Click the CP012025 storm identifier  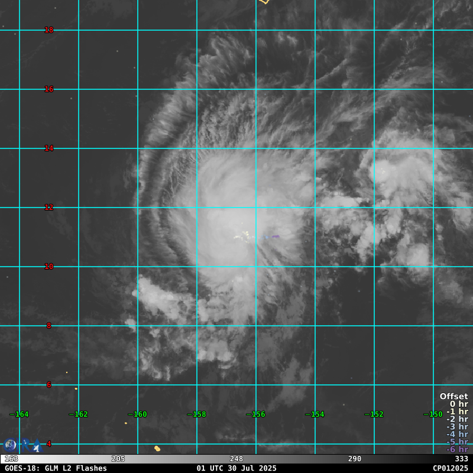(450, 468)
